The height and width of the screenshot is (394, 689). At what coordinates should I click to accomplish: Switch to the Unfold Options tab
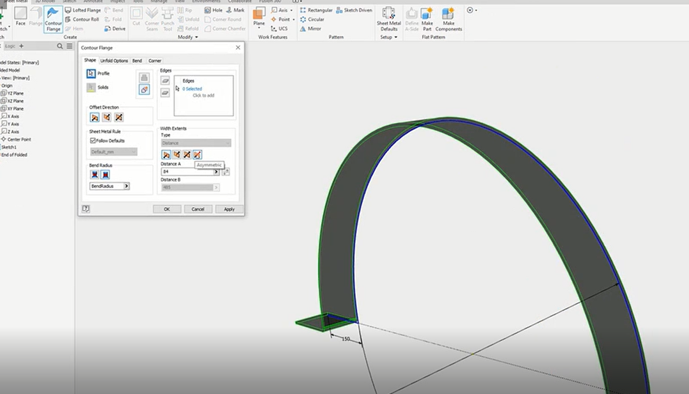tap(114, 61)
